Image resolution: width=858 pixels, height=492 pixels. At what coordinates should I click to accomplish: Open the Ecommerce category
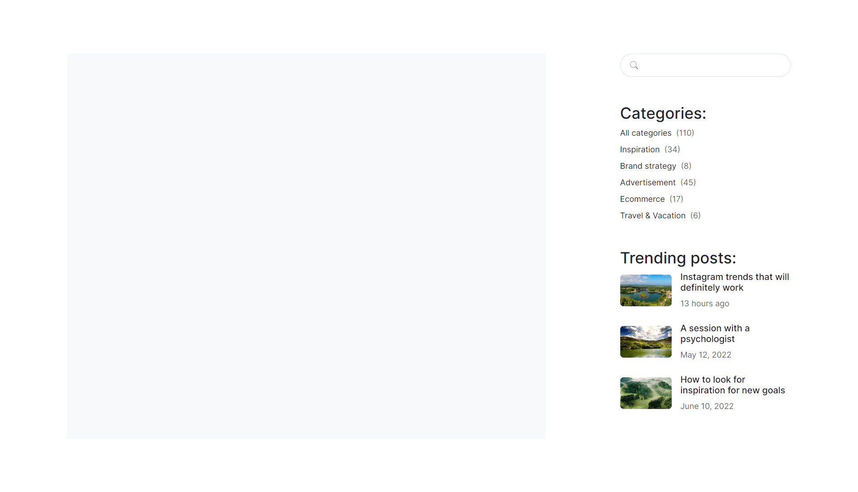(642, 199)
